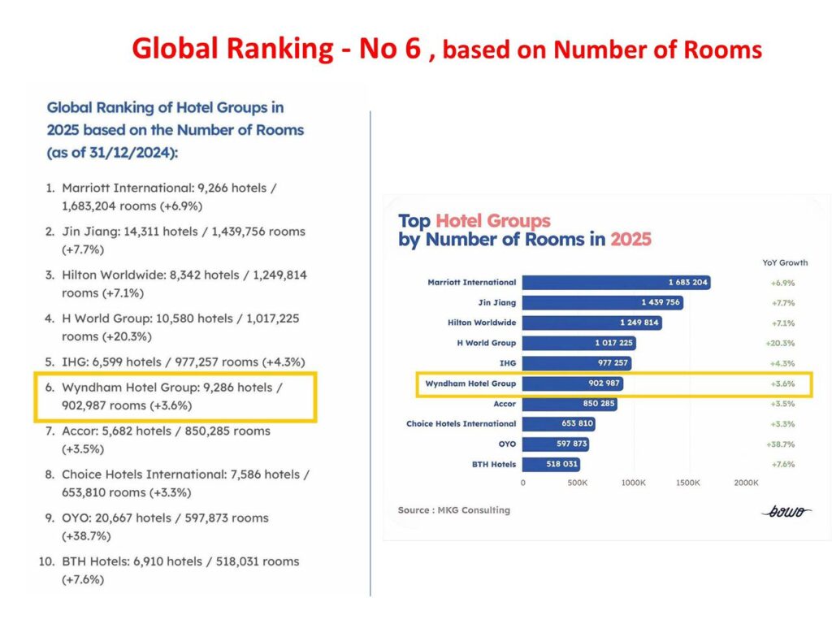Click the +38.7% growth value in the chart
Screen dimensions: 832x624
782,444
